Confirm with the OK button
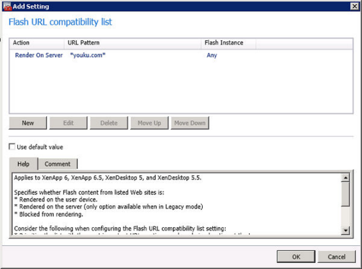The height and width of the screenshot is (269, 362). (x=296, y=257)
